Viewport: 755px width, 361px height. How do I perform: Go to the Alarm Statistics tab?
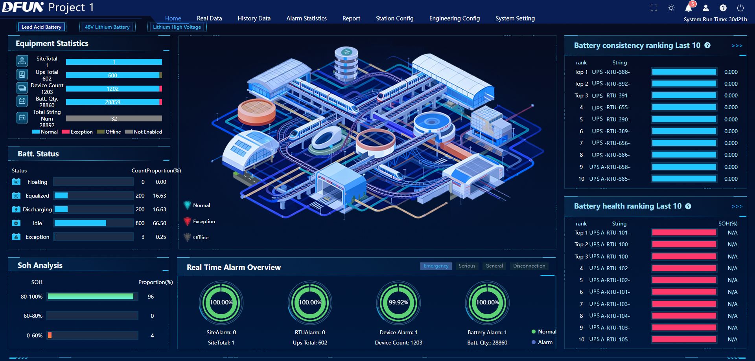306,18
